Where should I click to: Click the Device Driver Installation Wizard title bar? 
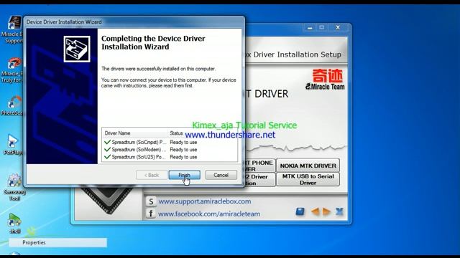pyautogui.click(x=134, y=22)
